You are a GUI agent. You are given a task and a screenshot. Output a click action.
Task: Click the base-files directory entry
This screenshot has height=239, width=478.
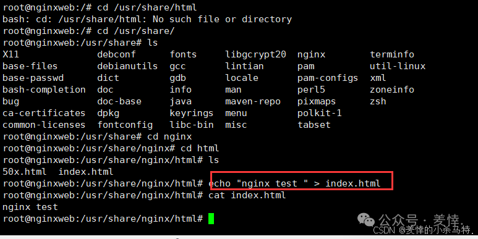(30, 66)
